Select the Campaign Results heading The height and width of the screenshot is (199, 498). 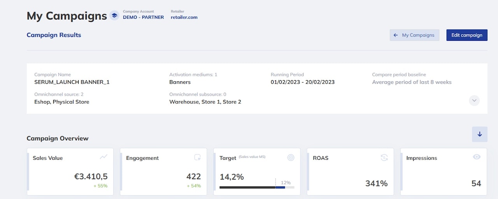click(x=54, y=35)
